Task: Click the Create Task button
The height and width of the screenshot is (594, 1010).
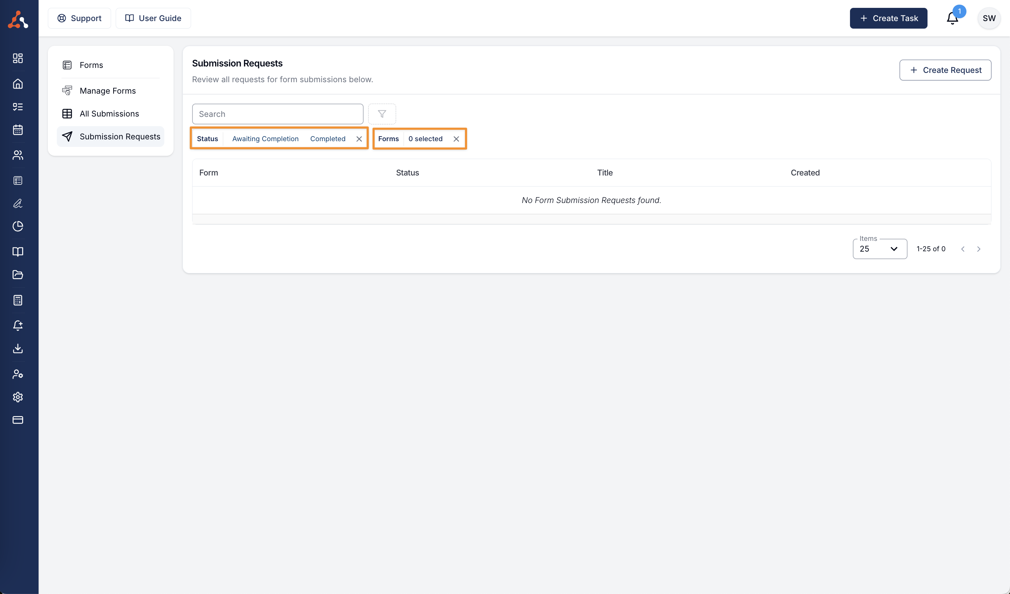Action: tap(888, 19)
